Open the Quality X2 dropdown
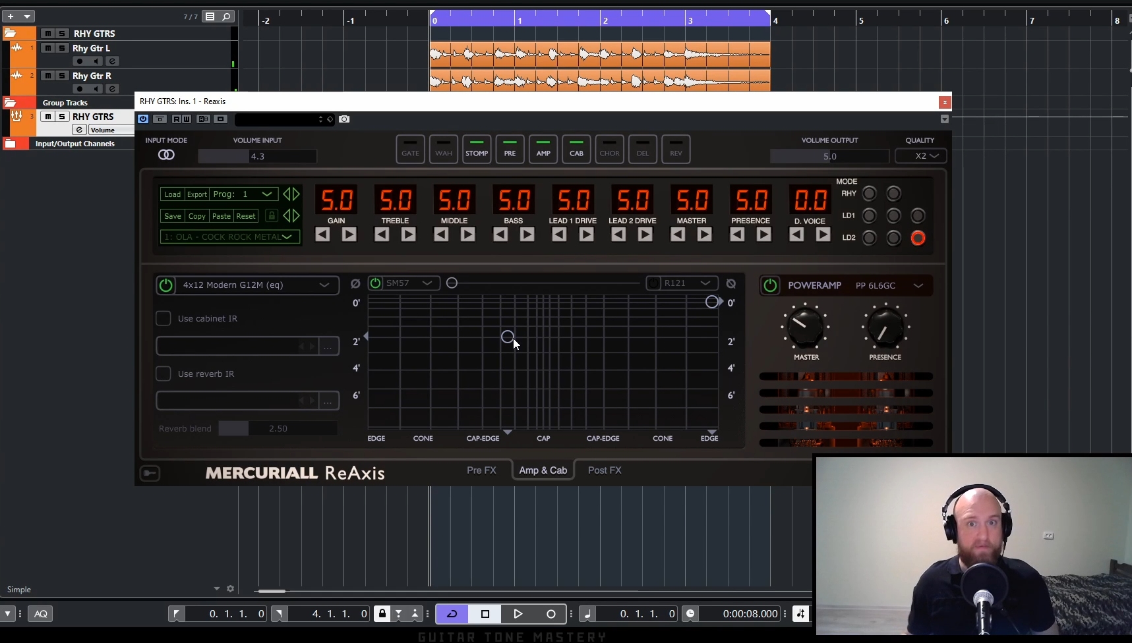Image resolution: width=1132 pixels, height=643 pixels. pos(921,156)
